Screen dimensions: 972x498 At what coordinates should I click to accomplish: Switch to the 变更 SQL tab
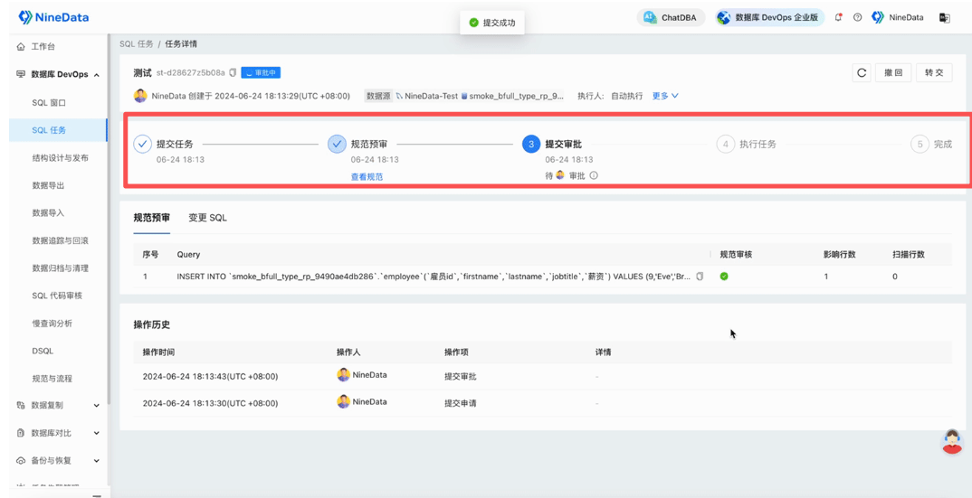[207, 218]
